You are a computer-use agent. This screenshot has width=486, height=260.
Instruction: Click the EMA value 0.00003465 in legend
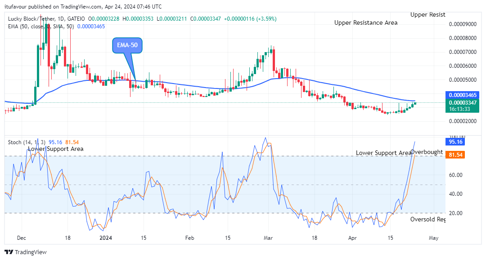point(91,26)
